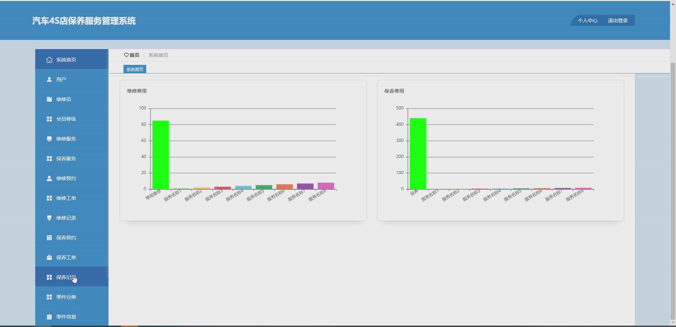
Task: Click the grid icon beside 维修工单
Action: (x=49, y=198)
